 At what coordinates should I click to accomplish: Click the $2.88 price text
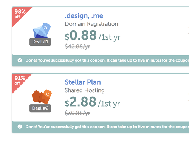[81, 102]
